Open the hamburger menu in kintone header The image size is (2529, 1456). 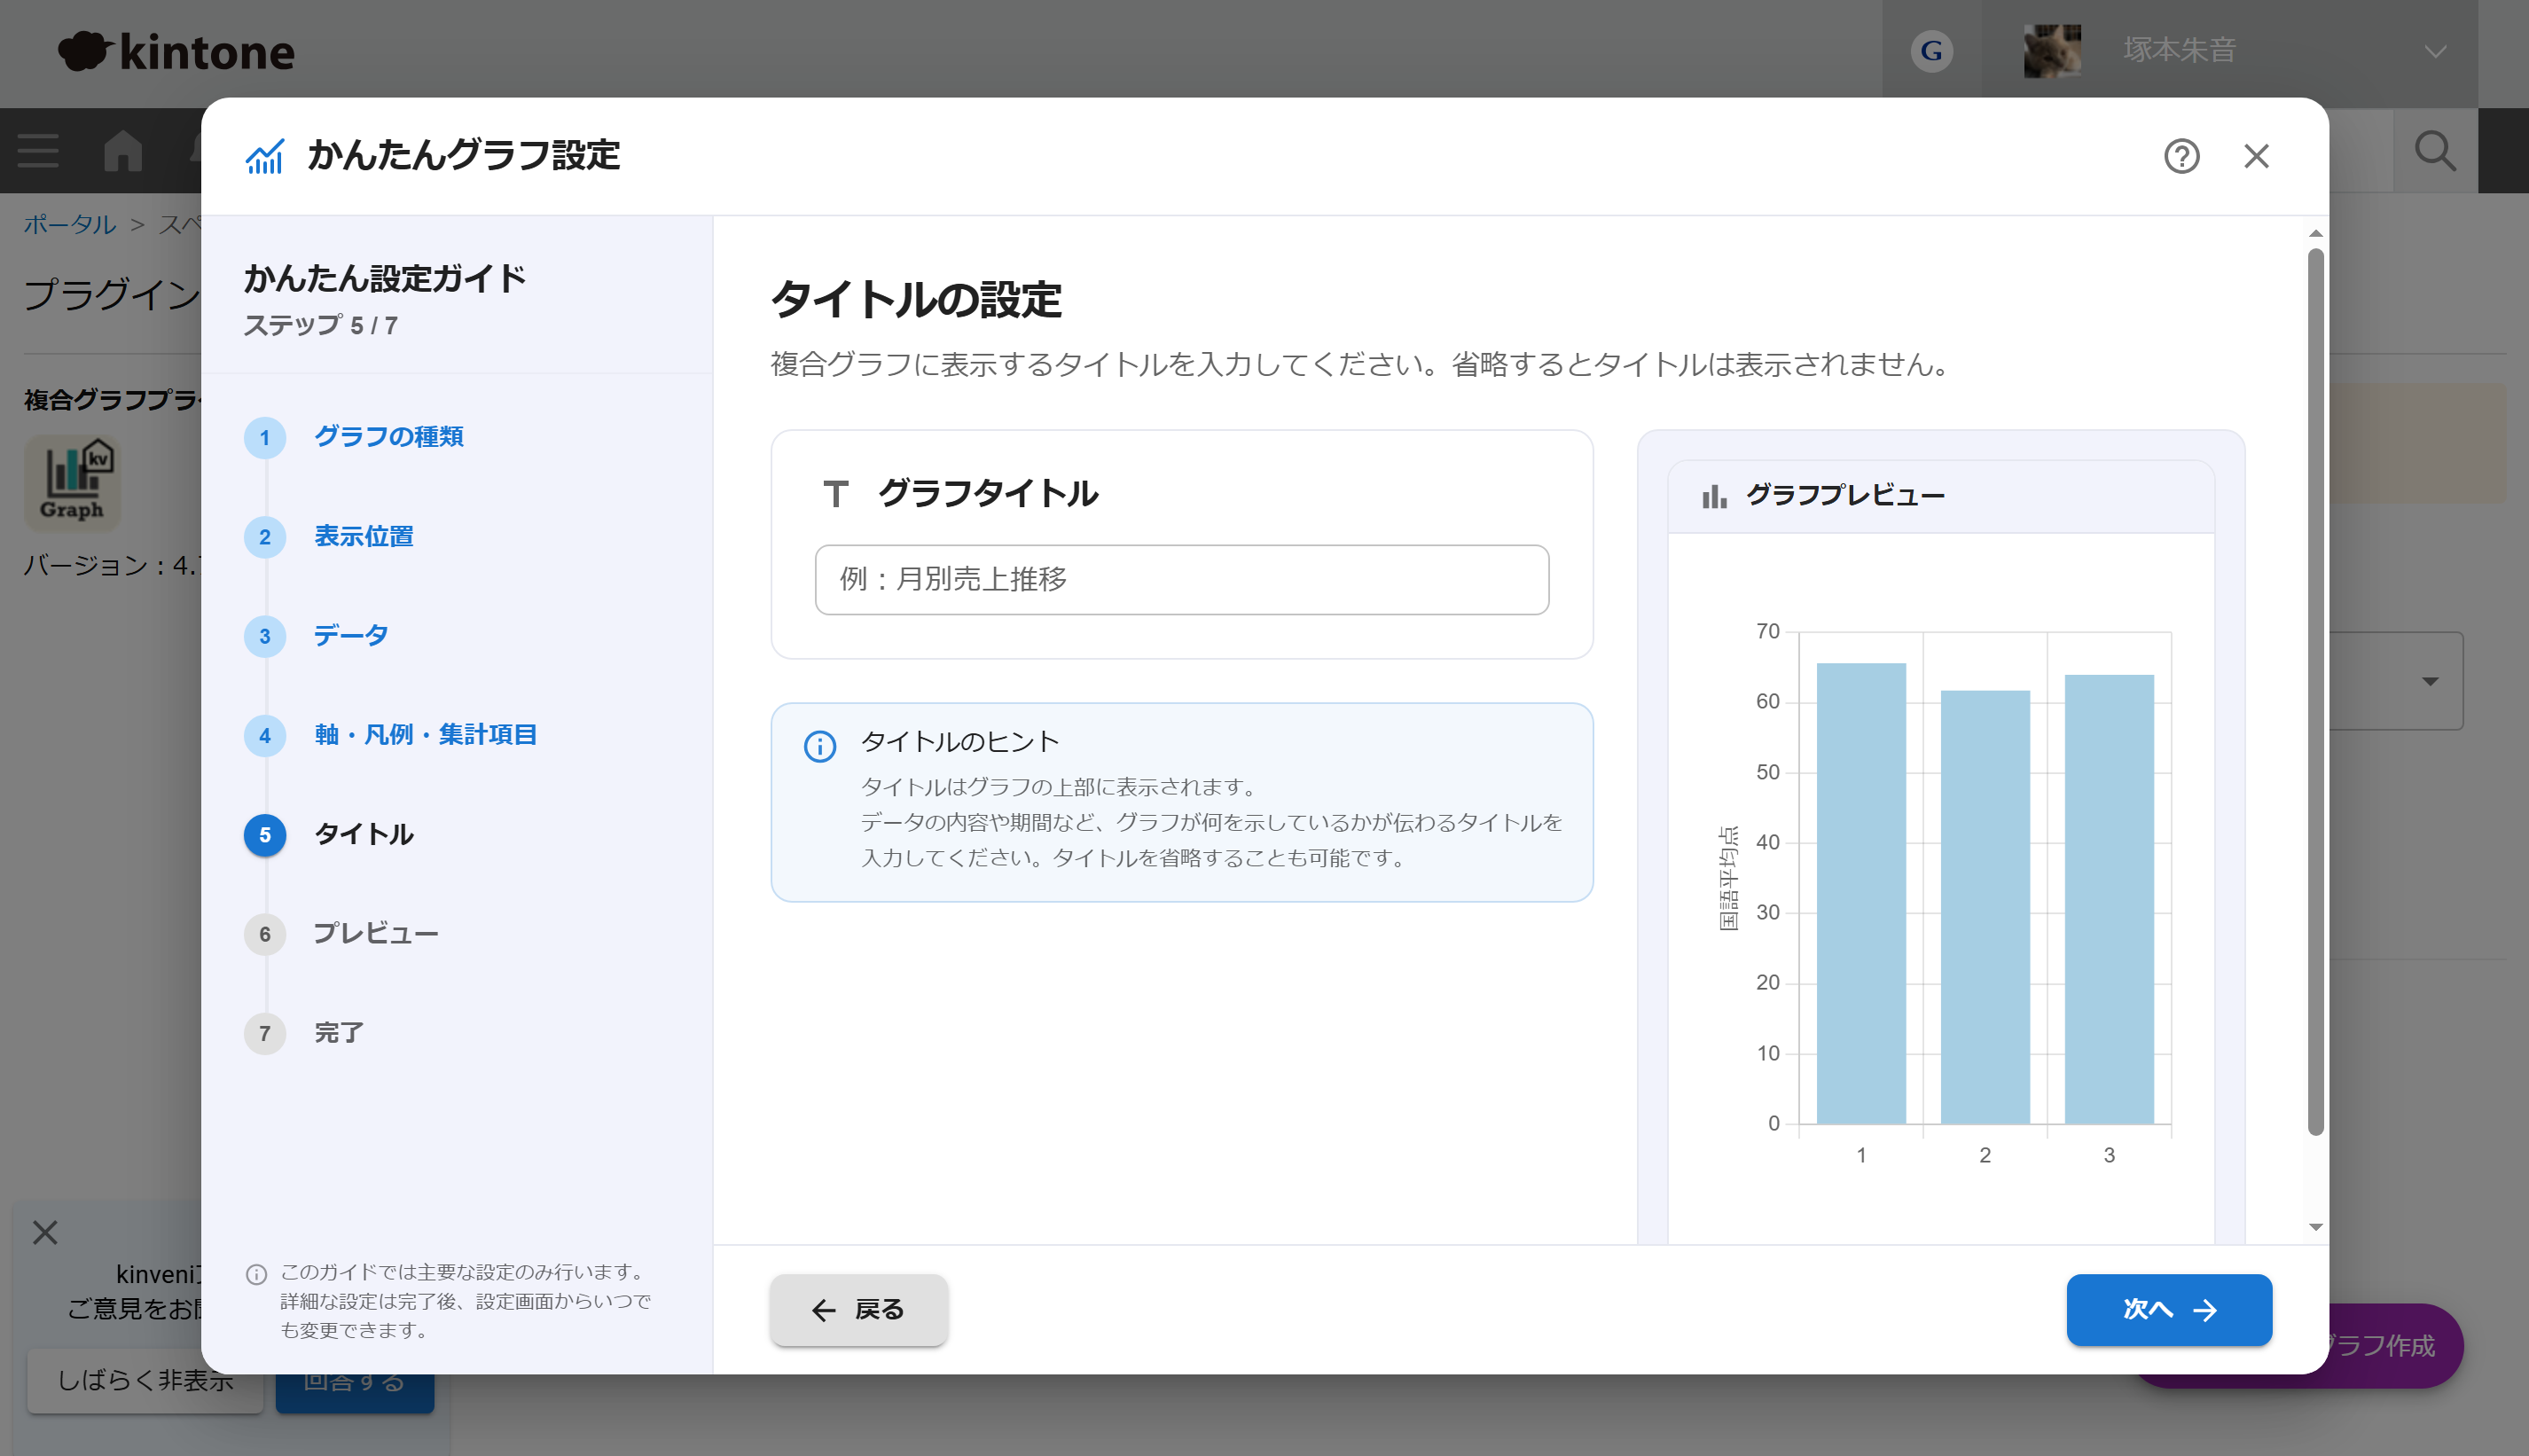38,151
